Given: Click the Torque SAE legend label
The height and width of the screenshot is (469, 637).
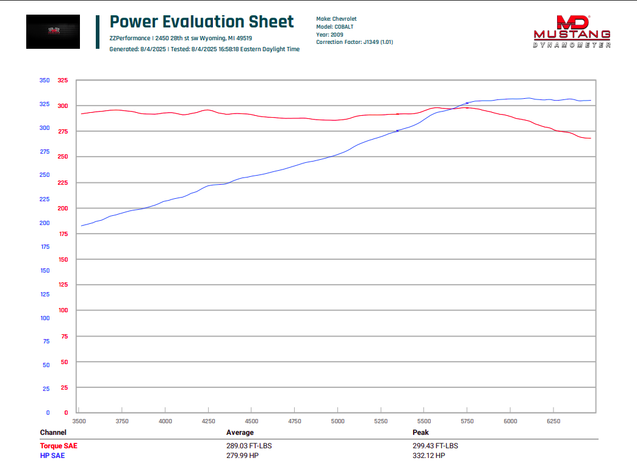Looking at the screenshot, I should point(59,445).
